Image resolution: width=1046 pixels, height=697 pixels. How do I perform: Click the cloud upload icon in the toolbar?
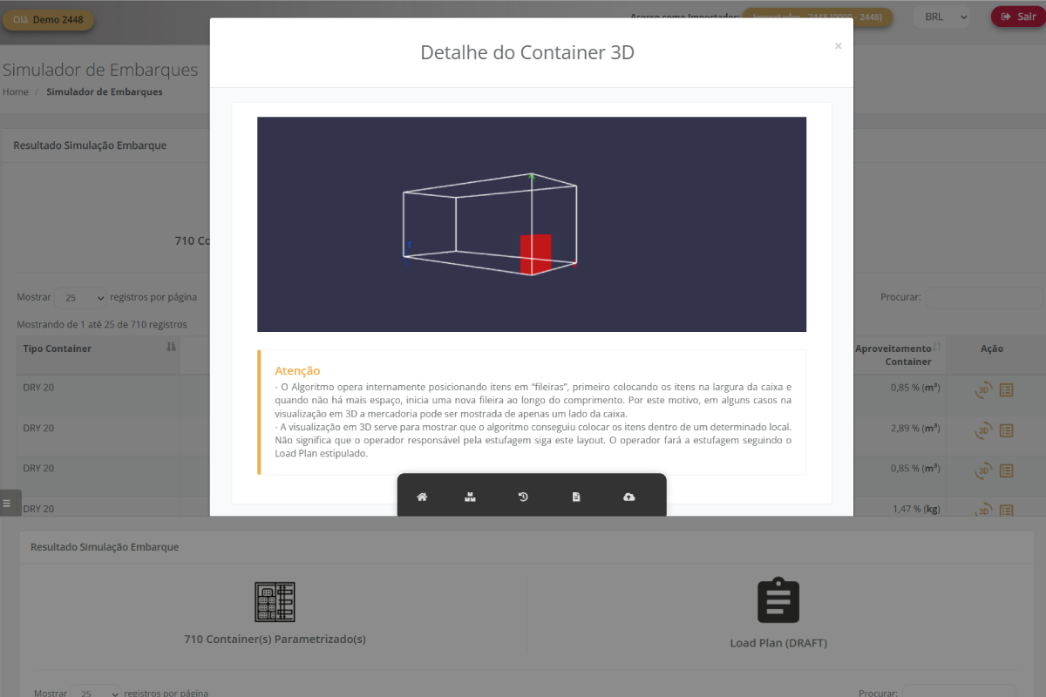click(x=629, y=497)
